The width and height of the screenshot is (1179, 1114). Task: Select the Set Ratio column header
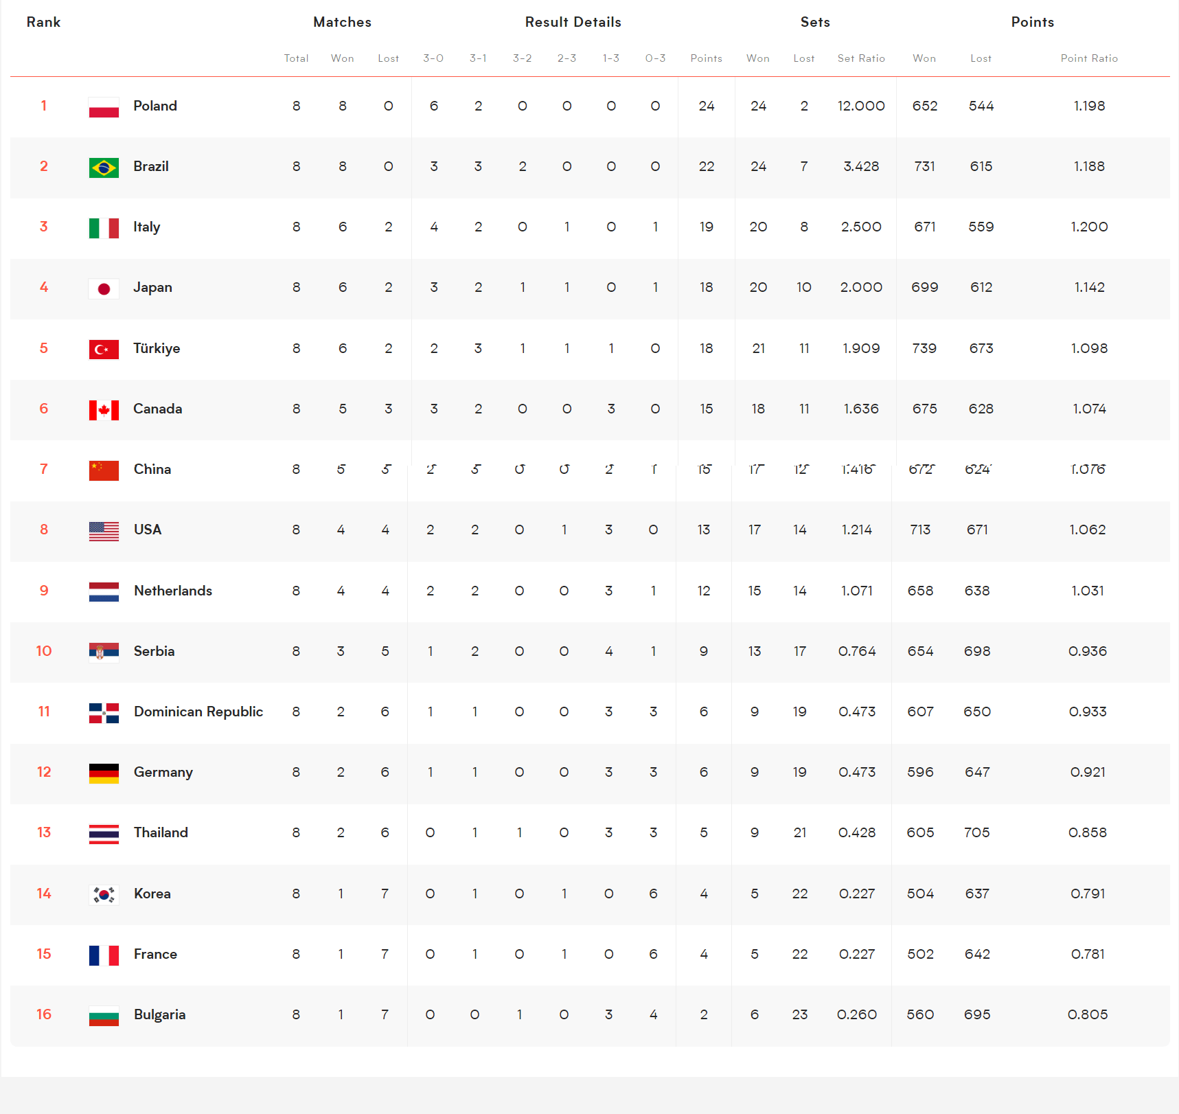[861, 58]
